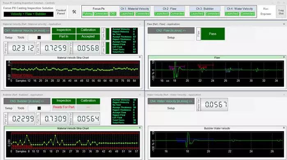Toggle Ch 2 Flaw Launched indicator
The height and width of the screenshot is (160, 287).
coord(161,14)
